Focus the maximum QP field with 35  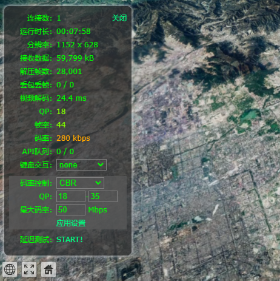(103, 196)
